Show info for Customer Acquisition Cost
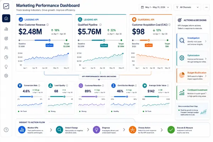Screen dimensions: 213x142 169,25
